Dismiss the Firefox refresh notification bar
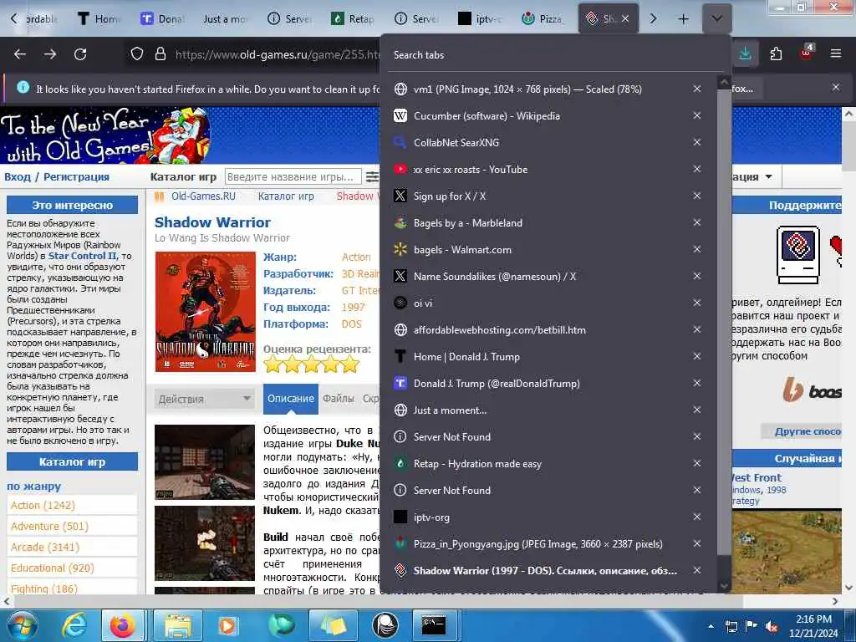The height and width of the screenshot is (642, 856). click(x=836, y=87)
